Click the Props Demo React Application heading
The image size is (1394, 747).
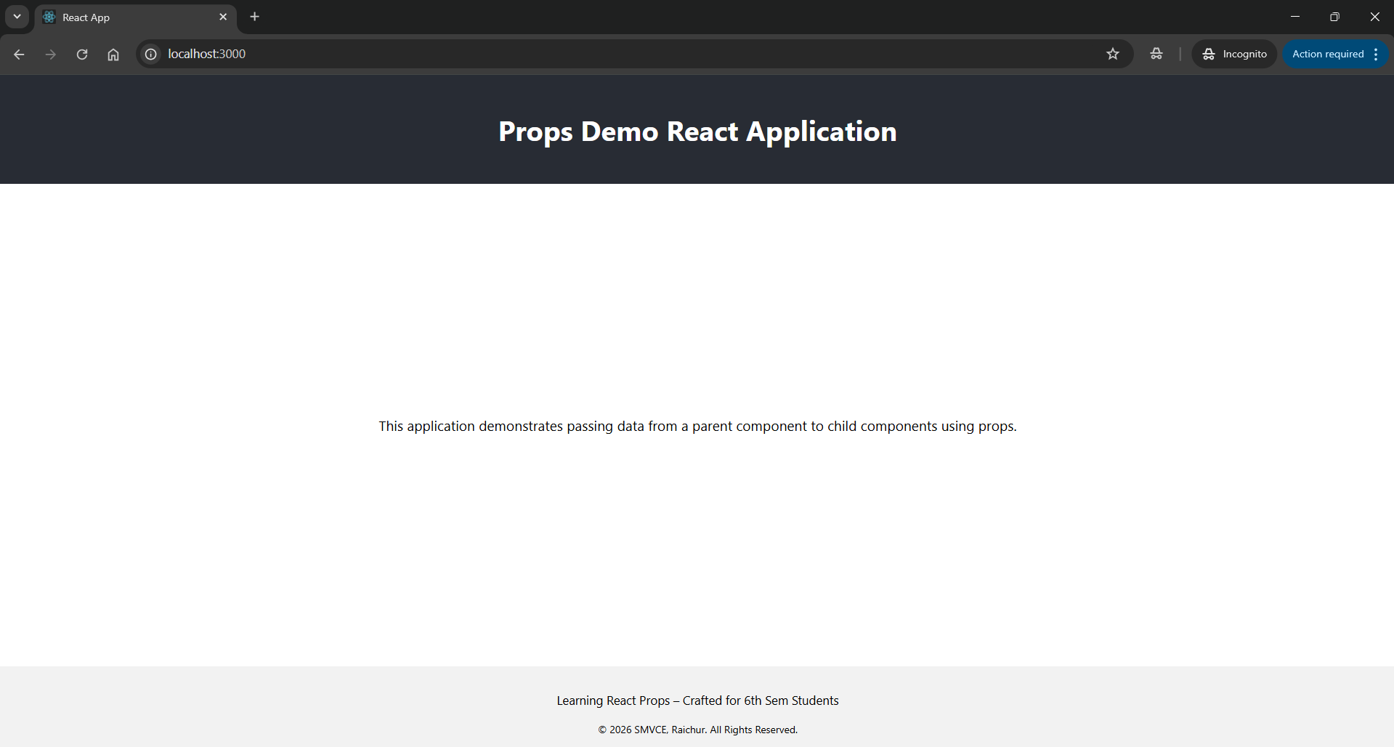pyautogui.click(x=697, y=132)
